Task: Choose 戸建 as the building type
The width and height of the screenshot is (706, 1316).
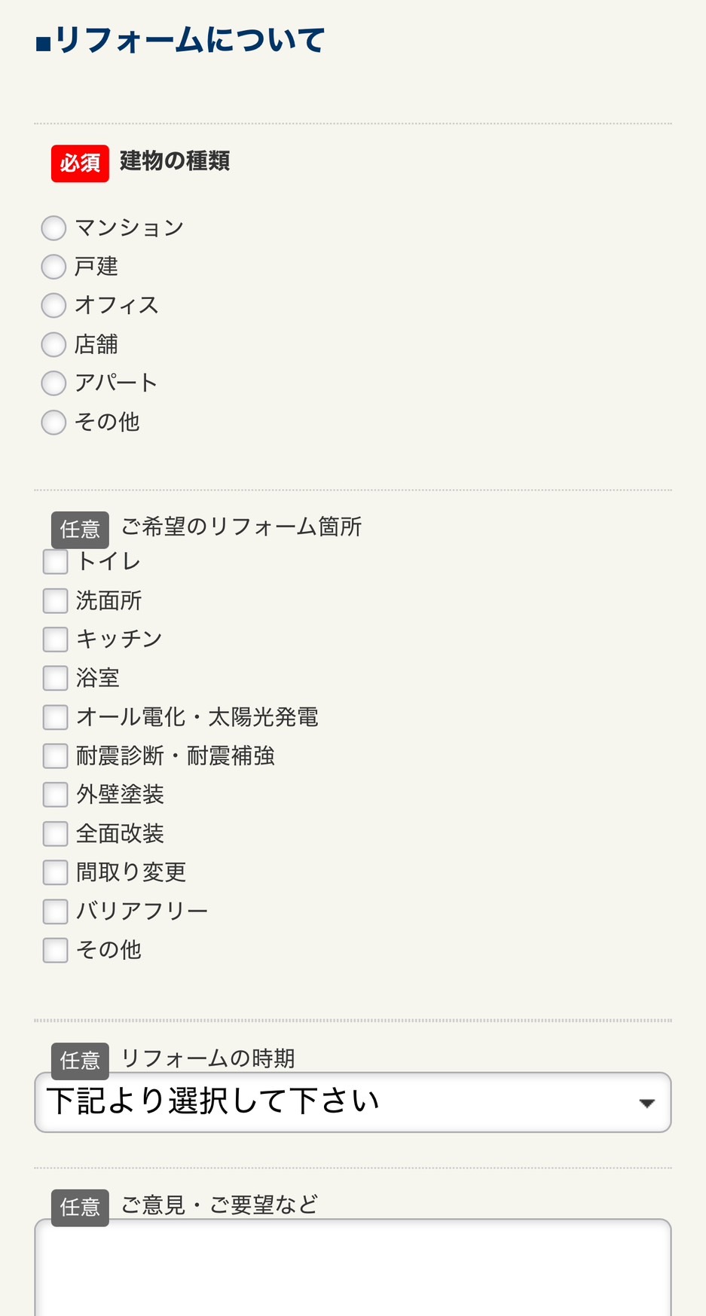Action: (53, 267)
